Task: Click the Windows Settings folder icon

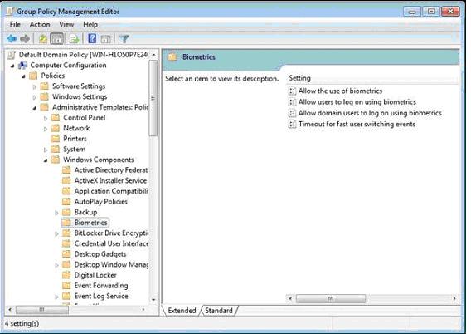Action: (45, 97)
